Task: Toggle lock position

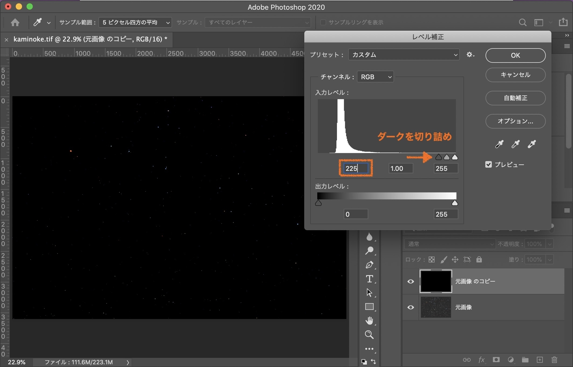Action: click(x=455, y=260)
